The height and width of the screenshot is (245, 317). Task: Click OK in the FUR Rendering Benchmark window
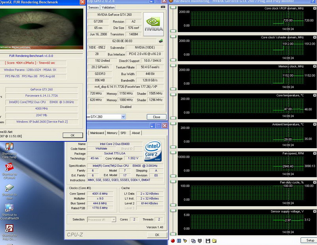click(73, 135)
